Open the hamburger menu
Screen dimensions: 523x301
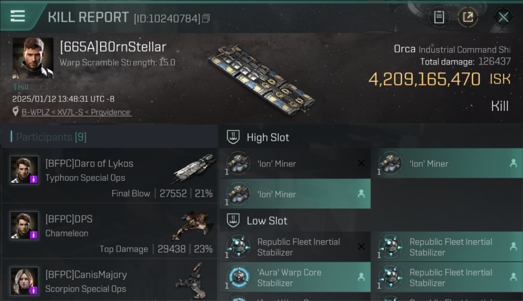point(18,16)
